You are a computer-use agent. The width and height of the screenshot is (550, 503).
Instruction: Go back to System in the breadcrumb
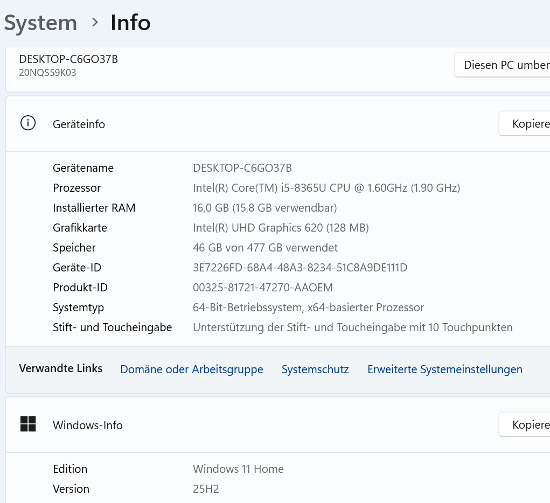pos(40,23)
